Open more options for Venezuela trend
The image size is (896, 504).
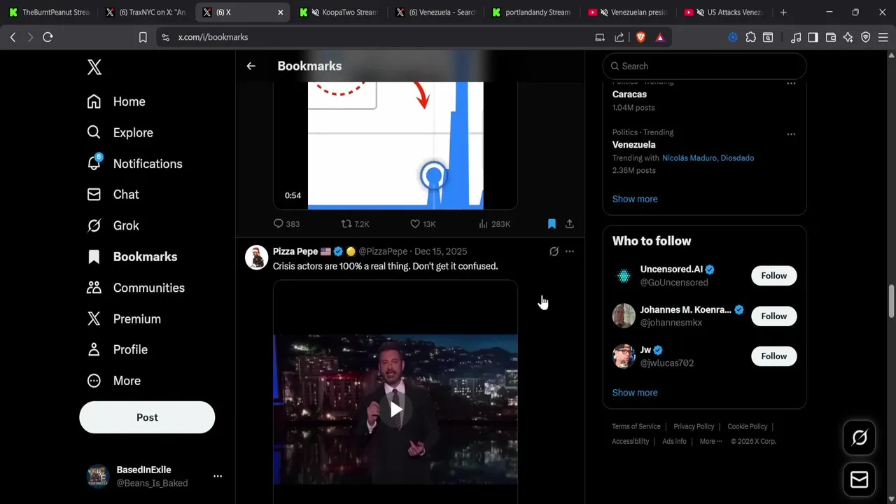point(791,134)
